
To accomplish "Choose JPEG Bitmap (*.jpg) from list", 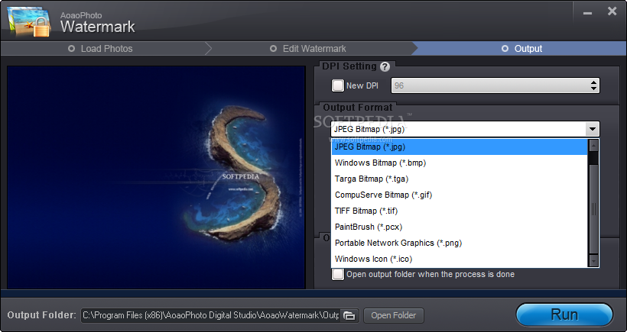I will point(460,147).
